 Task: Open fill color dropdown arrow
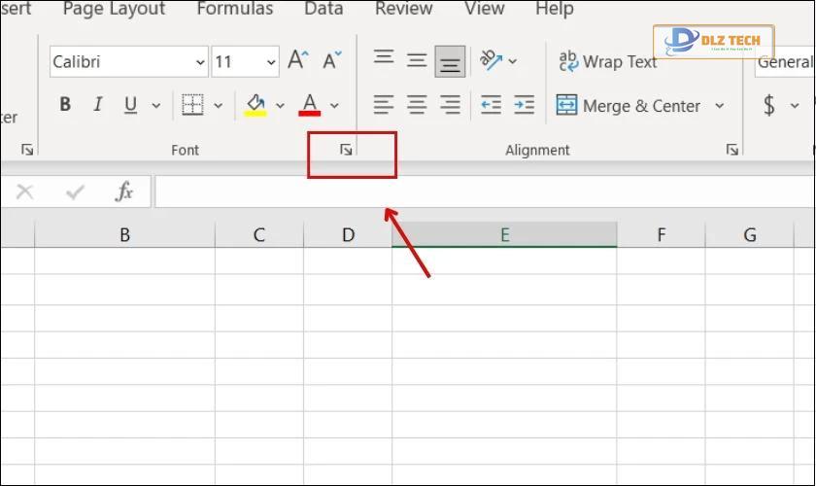(x=280, y=106)
